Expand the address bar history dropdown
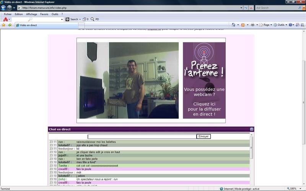This screenshot has width=306, height=191. [241, 8]
